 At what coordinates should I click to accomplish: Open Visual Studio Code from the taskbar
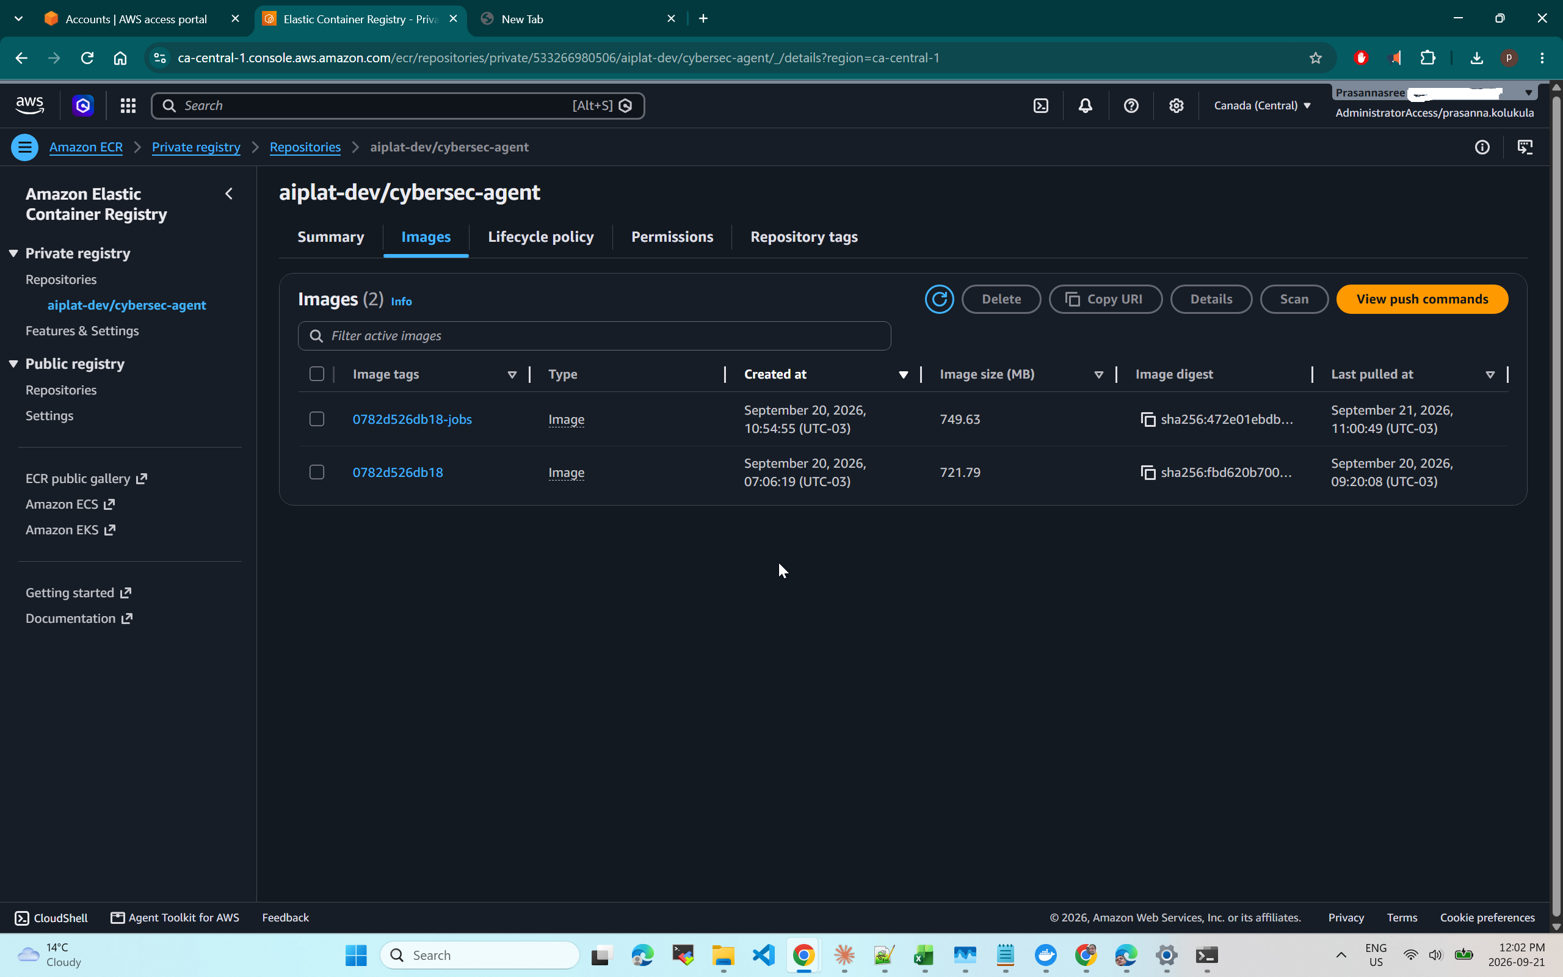pos(763,955)
